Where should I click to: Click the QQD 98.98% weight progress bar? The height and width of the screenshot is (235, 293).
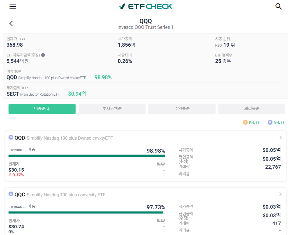pyautogui.click(x=87, y=156)
